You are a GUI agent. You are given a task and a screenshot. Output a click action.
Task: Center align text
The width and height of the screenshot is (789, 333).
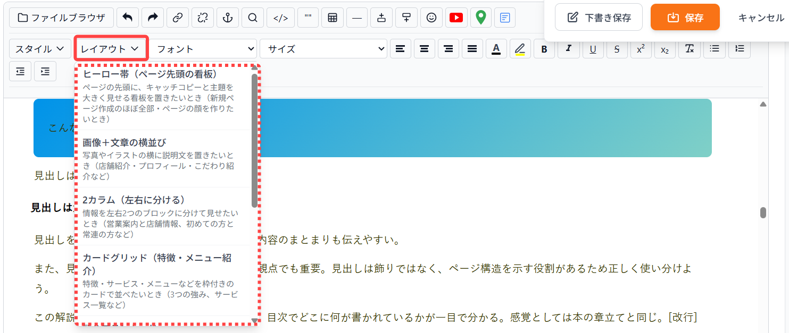[425, 49]
